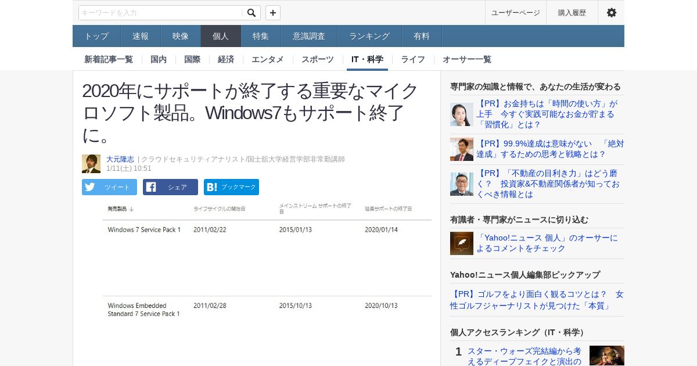
Task: Open スポーツ subcategory
Action: [x=318, y=59]
